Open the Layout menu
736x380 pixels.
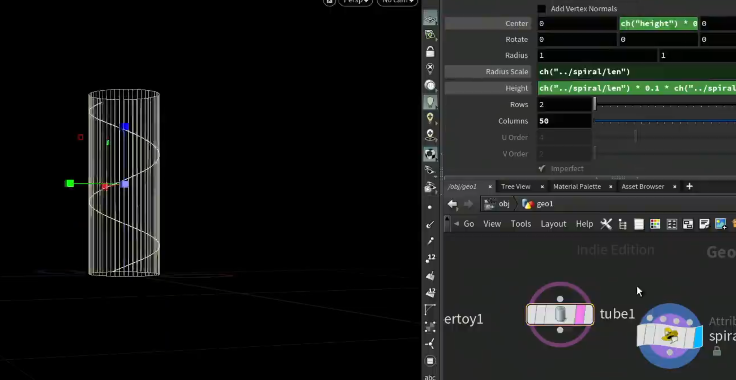pos(553,224)
